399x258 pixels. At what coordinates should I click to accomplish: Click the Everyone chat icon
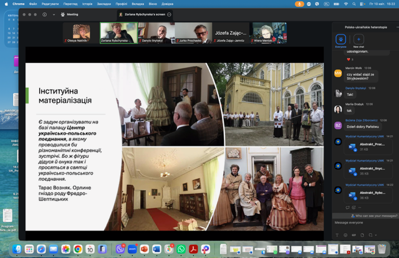pos(341,39)
